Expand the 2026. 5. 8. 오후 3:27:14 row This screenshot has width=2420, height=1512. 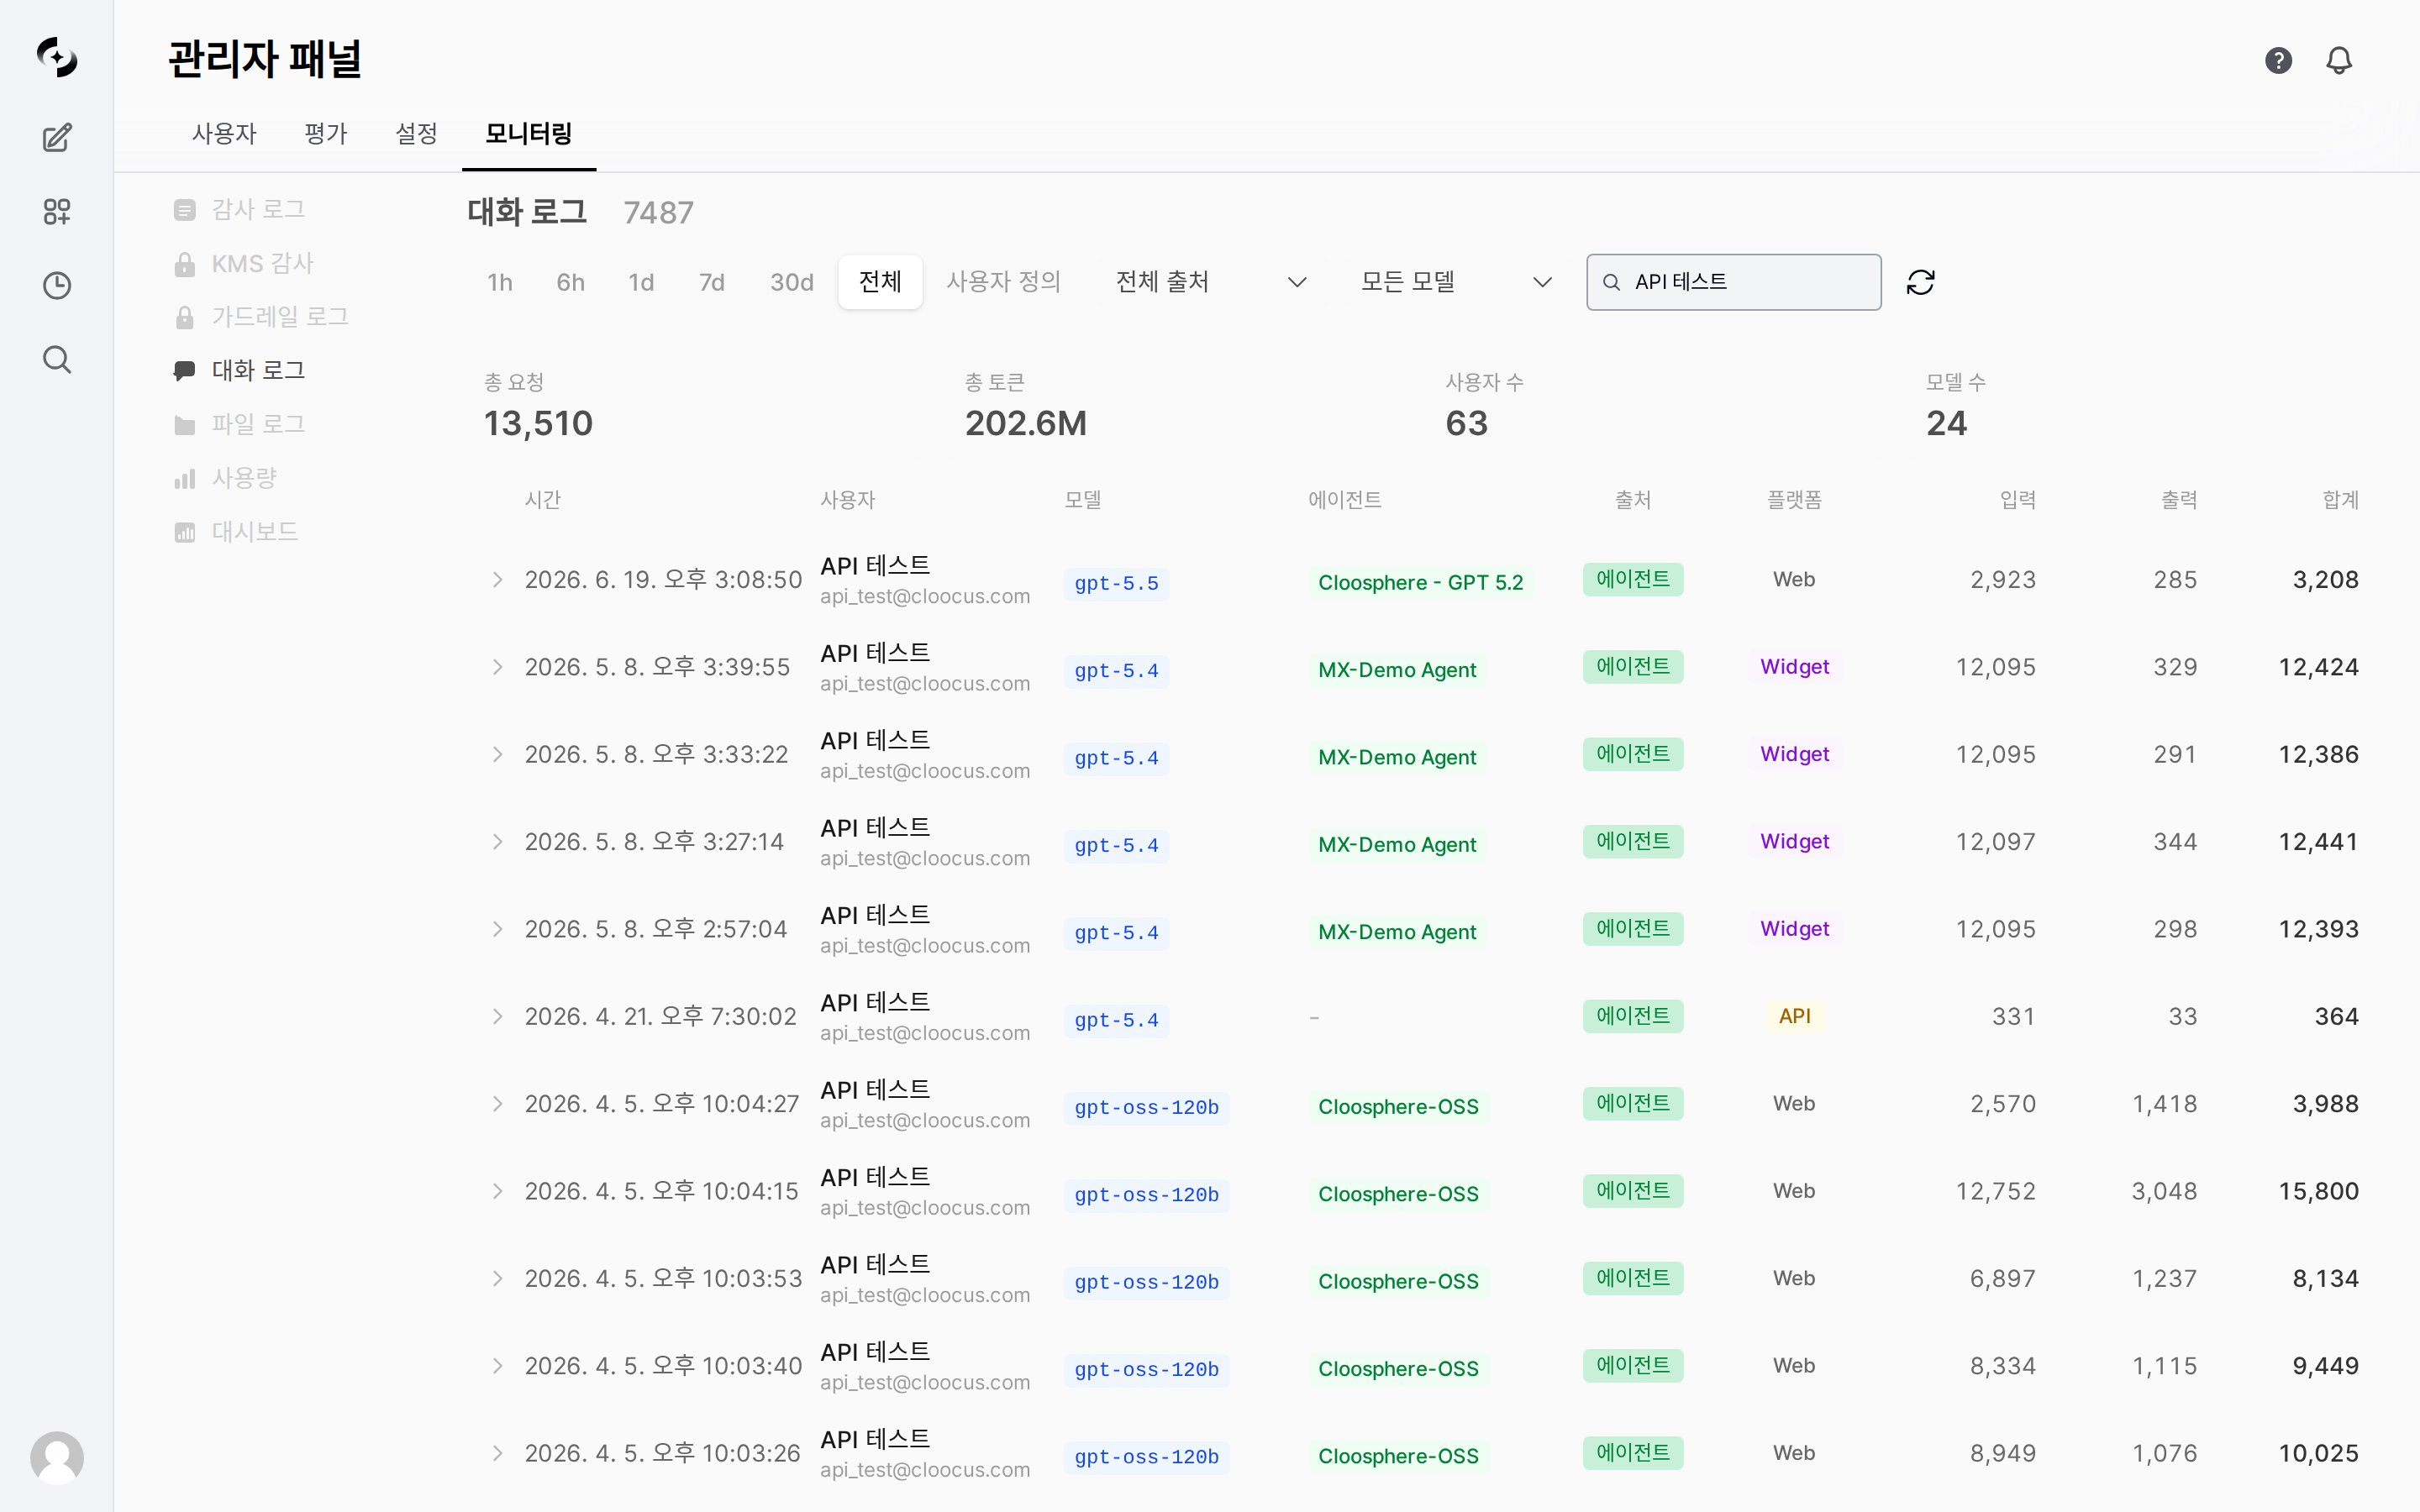point(497,842)
